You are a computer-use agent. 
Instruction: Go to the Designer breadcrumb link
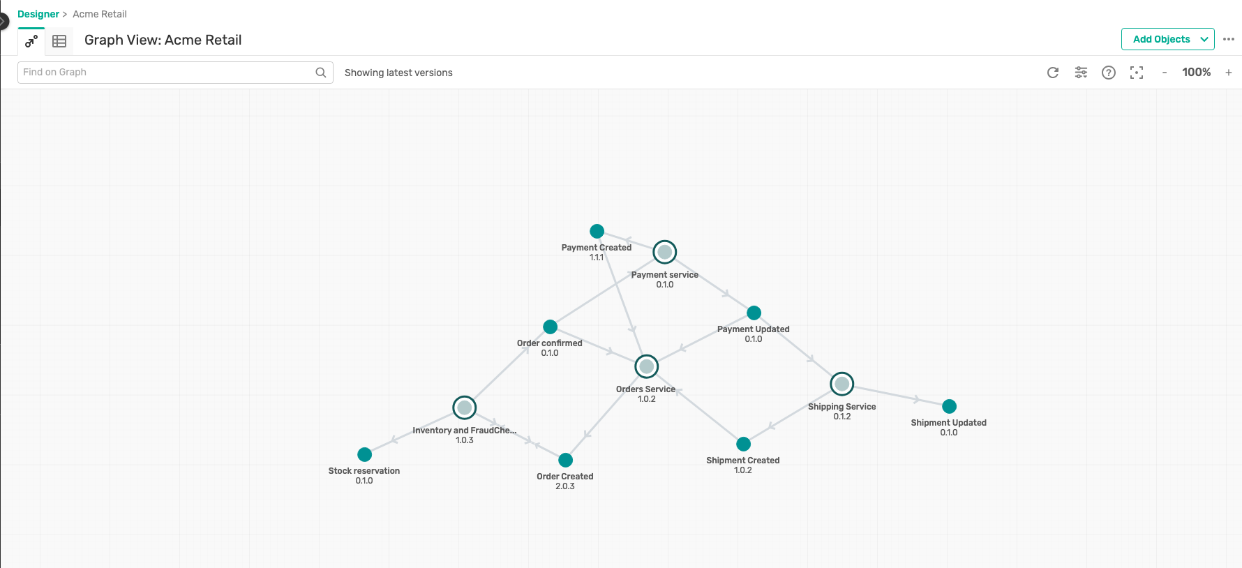38,14
